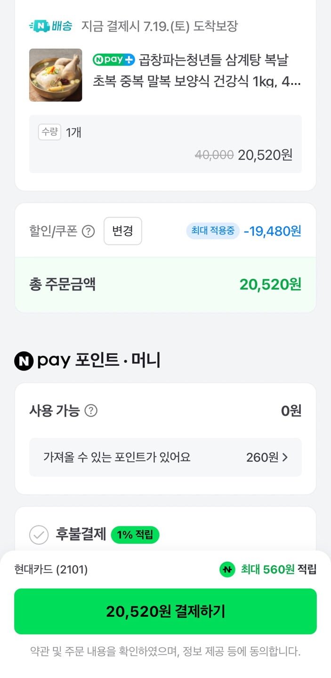Click the 최대 적용중 blue badge
The width and height of the screenshot is (331, 678).
pos(213,231)
